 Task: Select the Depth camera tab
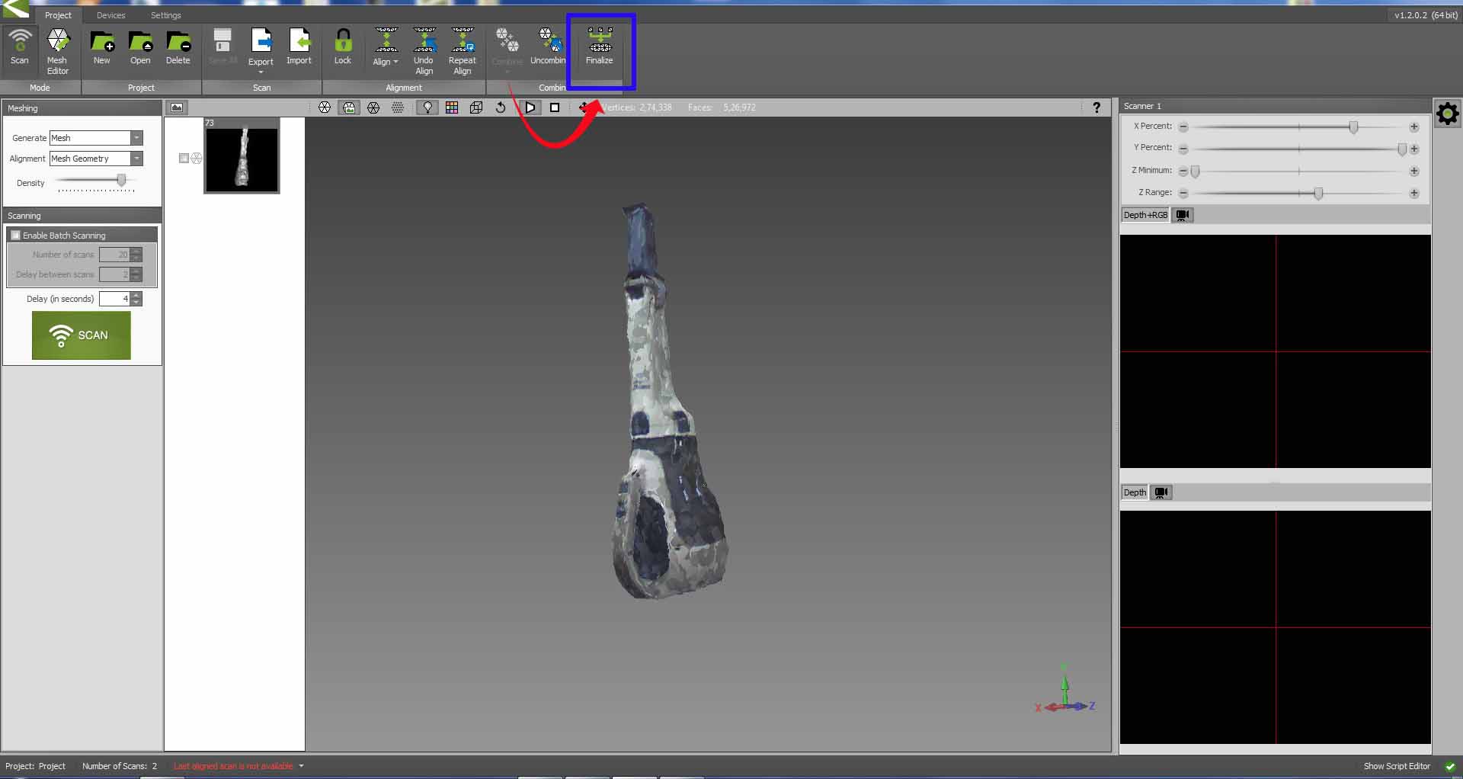click(1135, 492)
